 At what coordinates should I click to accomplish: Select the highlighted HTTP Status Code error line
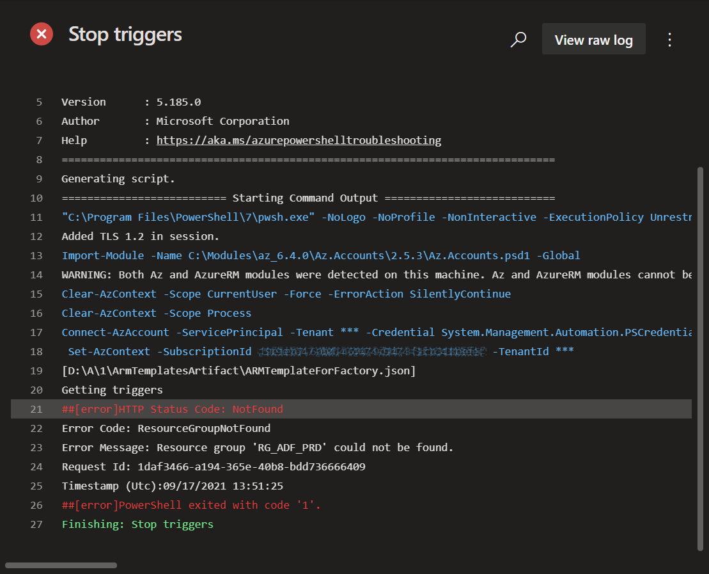tap(173, 408)
